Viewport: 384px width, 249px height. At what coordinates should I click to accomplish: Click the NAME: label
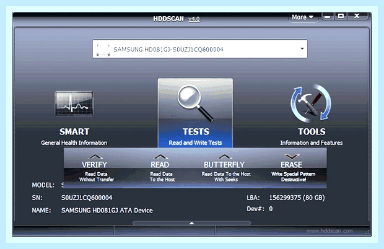41,211
